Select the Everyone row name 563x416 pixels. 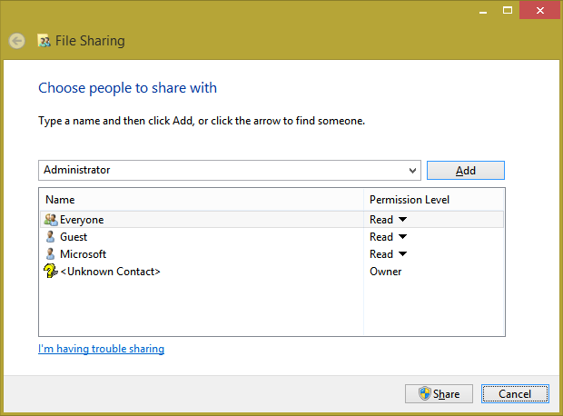point(82,220)
